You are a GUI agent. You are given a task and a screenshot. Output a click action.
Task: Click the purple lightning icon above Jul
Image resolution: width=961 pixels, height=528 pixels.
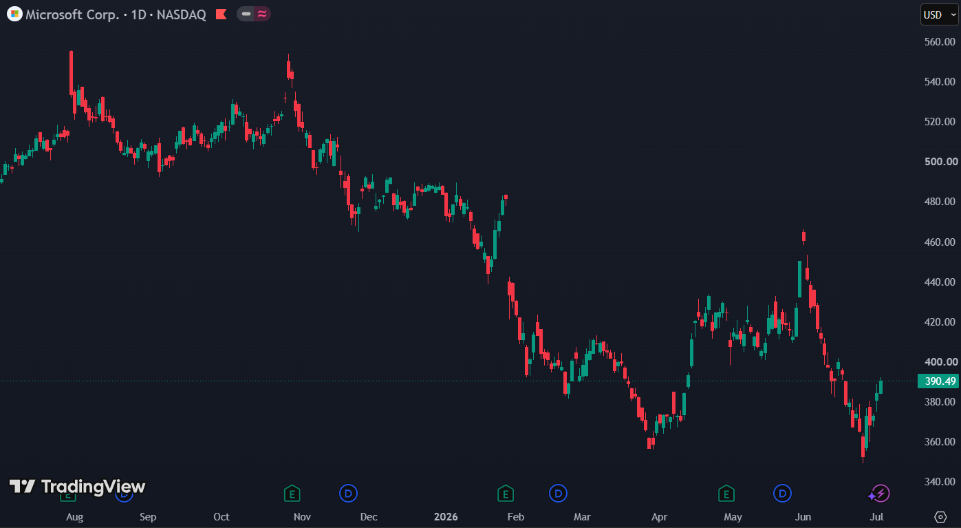tap(879, 493)
